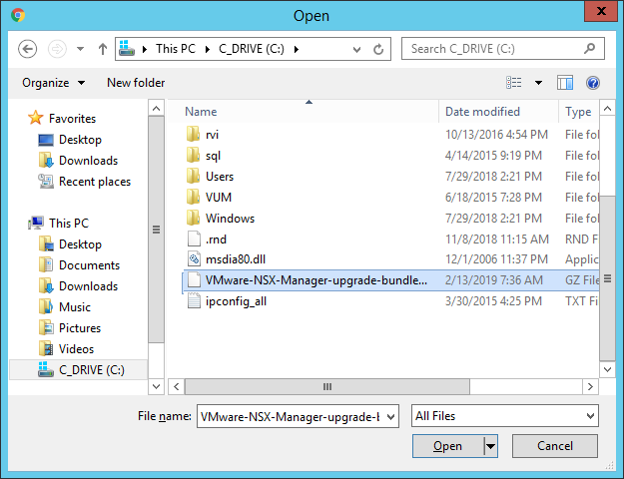This screenshot has height=479, width=624.
Task: Refresh the C_DRIVE folder view
Action: (x=378, y=49)
